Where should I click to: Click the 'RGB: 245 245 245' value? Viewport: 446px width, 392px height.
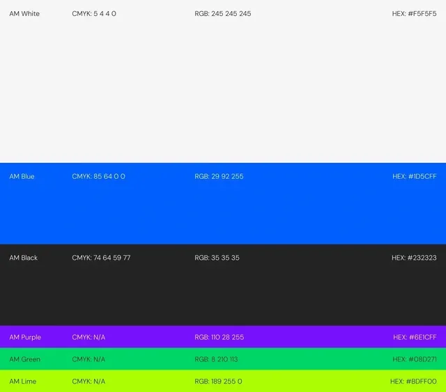click(x=223, y=14)
